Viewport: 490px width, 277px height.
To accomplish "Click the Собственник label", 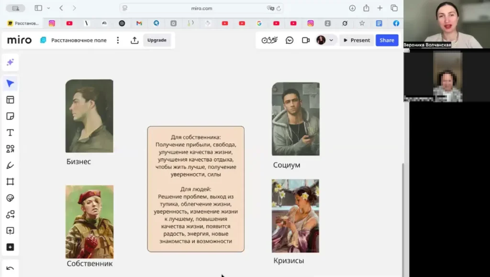I will coord(89,264).
